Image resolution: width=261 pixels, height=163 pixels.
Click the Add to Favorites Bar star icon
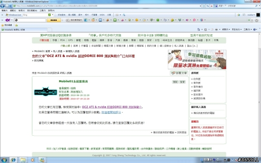(16, 25)
